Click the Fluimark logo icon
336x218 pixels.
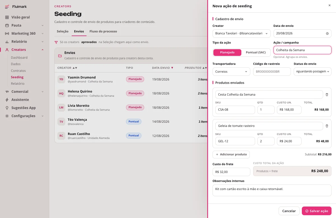click(7, 7)
